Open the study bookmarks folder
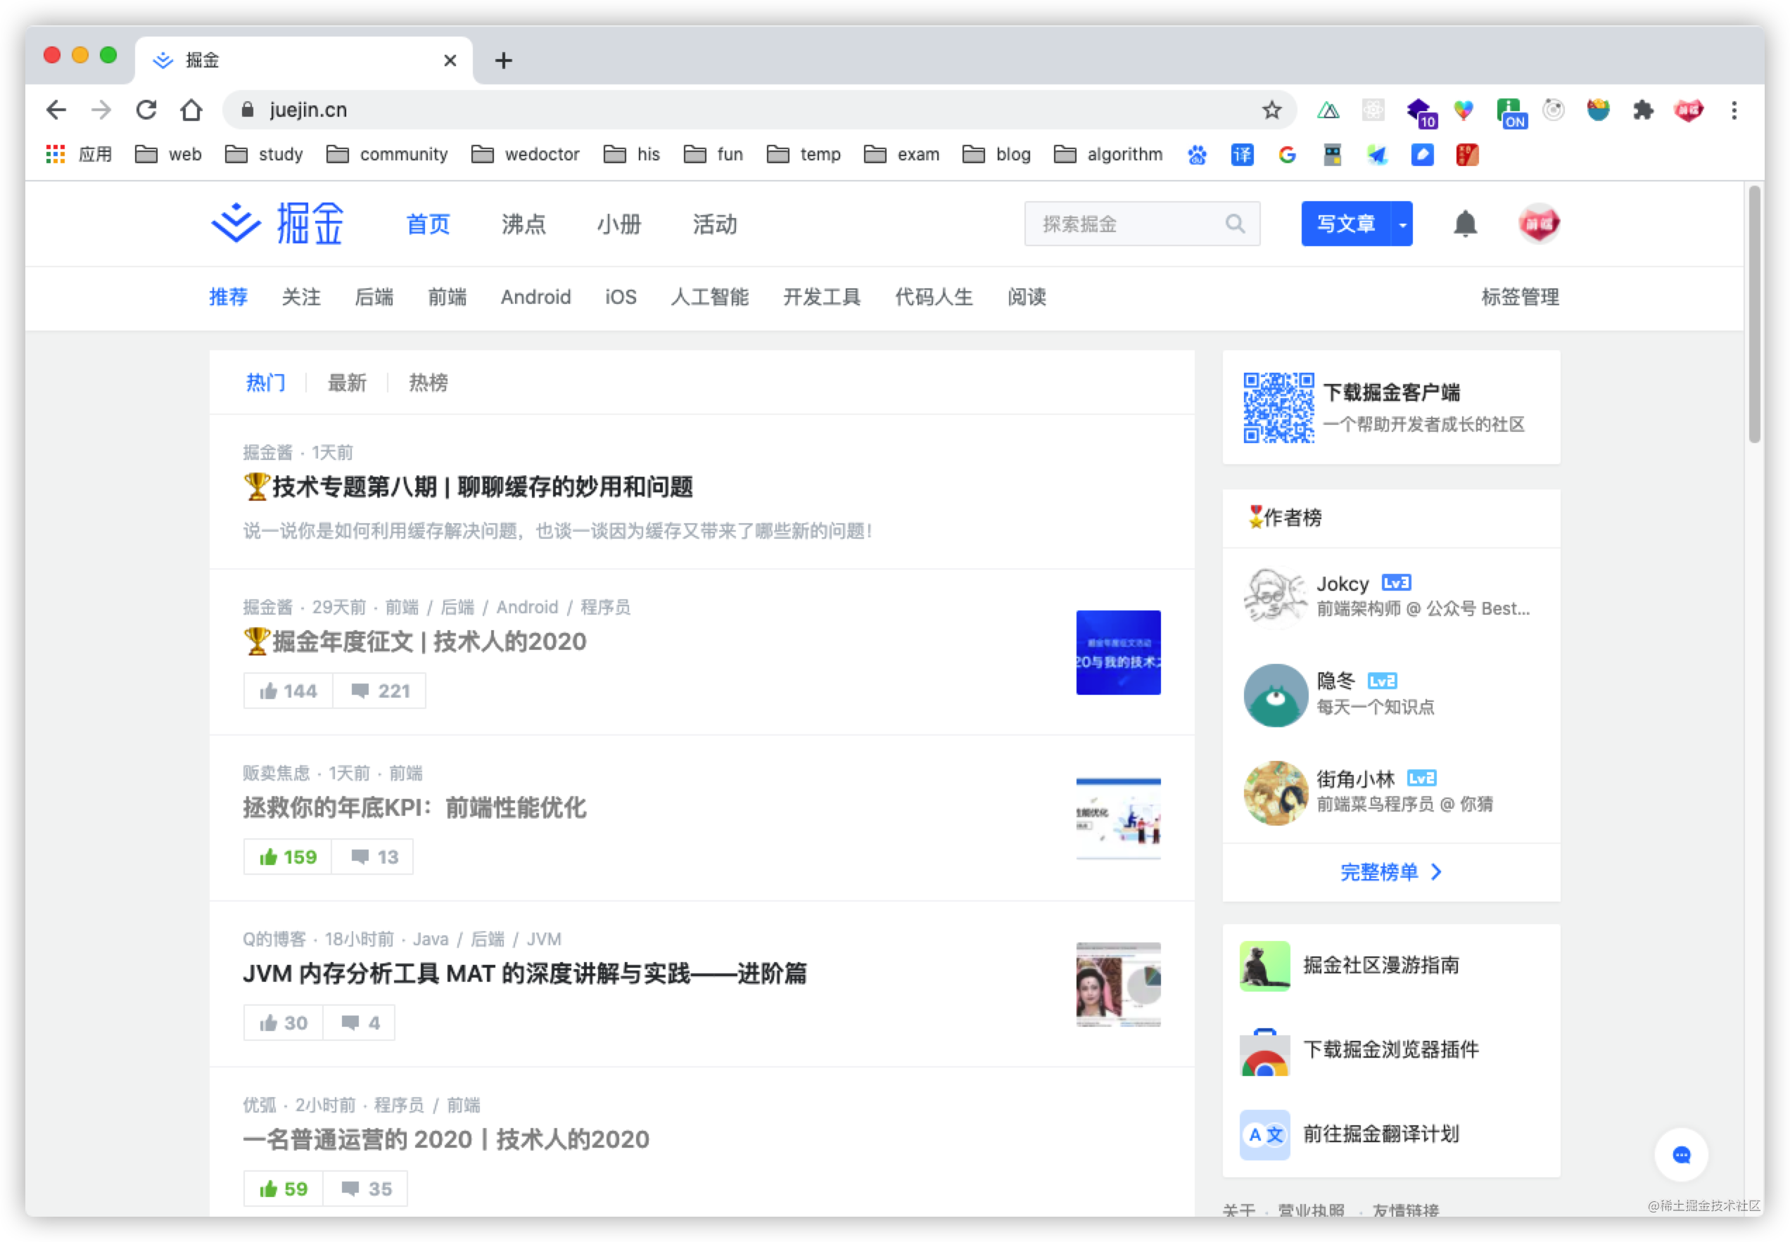 [263, 154]
